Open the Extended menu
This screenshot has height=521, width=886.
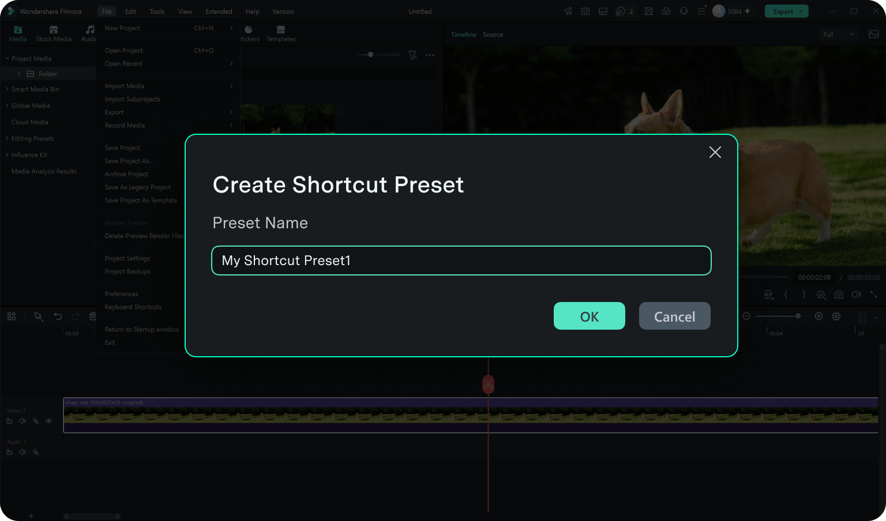(219, 12)
